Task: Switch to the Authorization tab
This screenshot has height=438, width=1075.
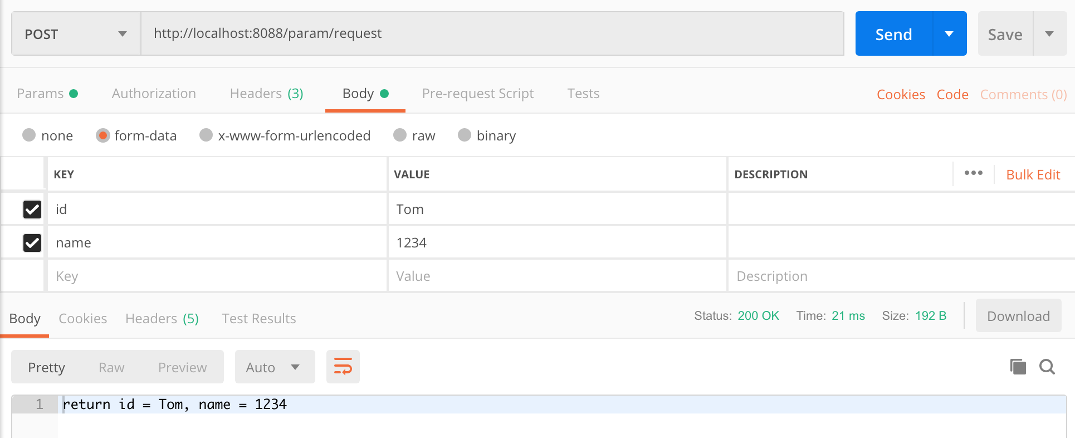Action: [154, 94]
